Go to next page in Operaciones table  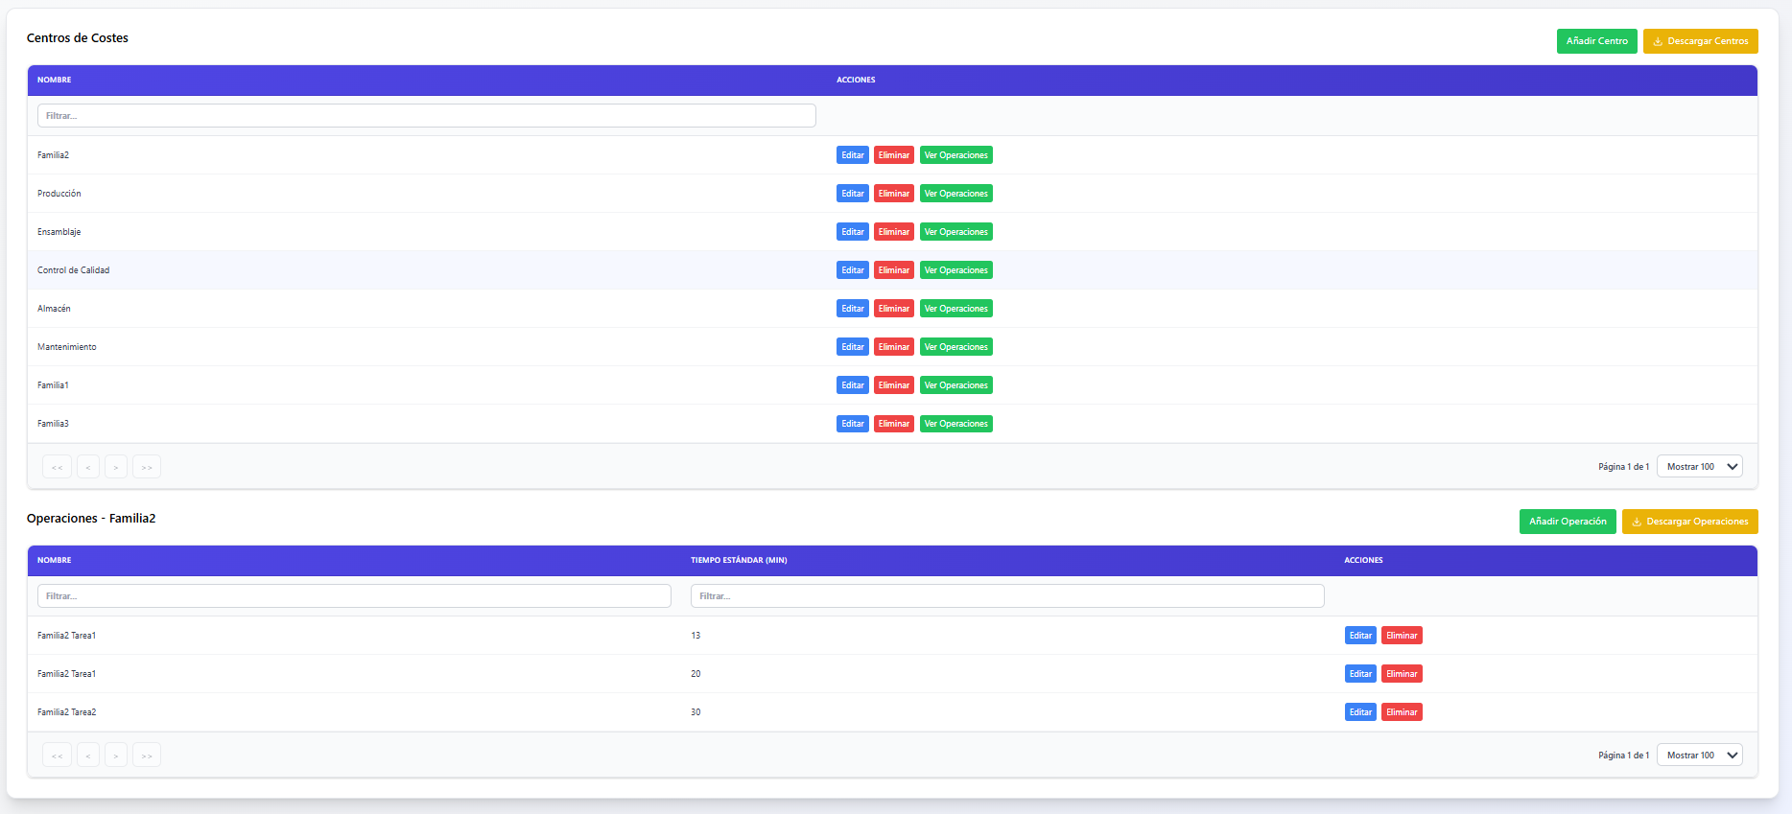tap(116, 756)
